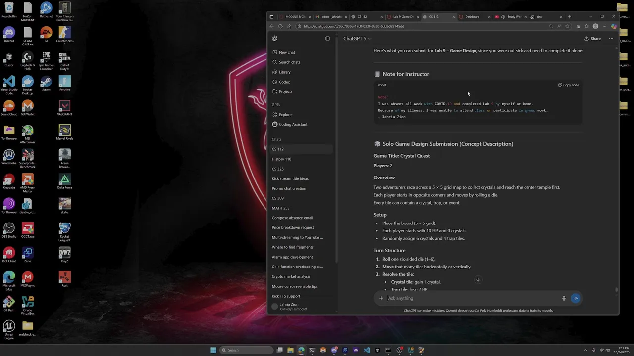Select the Rocket League desktop icon
This screenshot has width=634, height=356.
click(x=64, y=232)
